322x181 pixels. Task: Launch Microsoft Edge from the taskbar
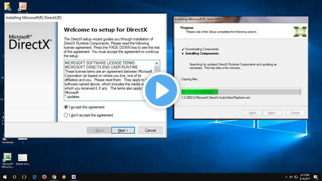pos(34,177)
